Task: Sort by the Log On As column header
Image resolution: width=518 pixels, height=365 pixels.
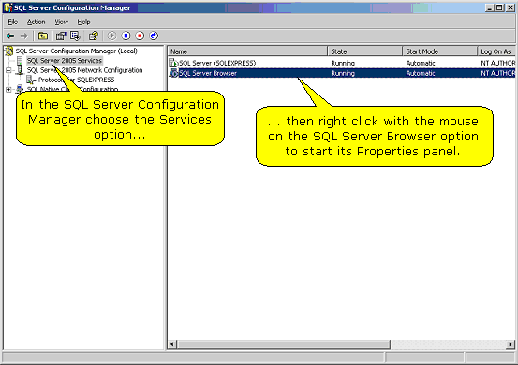Action: (x=496, y=51)
